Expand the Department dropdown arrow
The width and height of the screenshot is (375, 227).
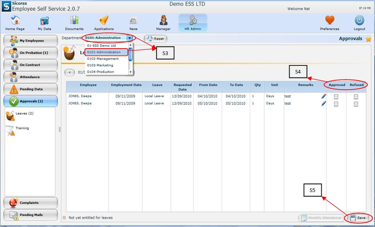click(x=129, y=38)
